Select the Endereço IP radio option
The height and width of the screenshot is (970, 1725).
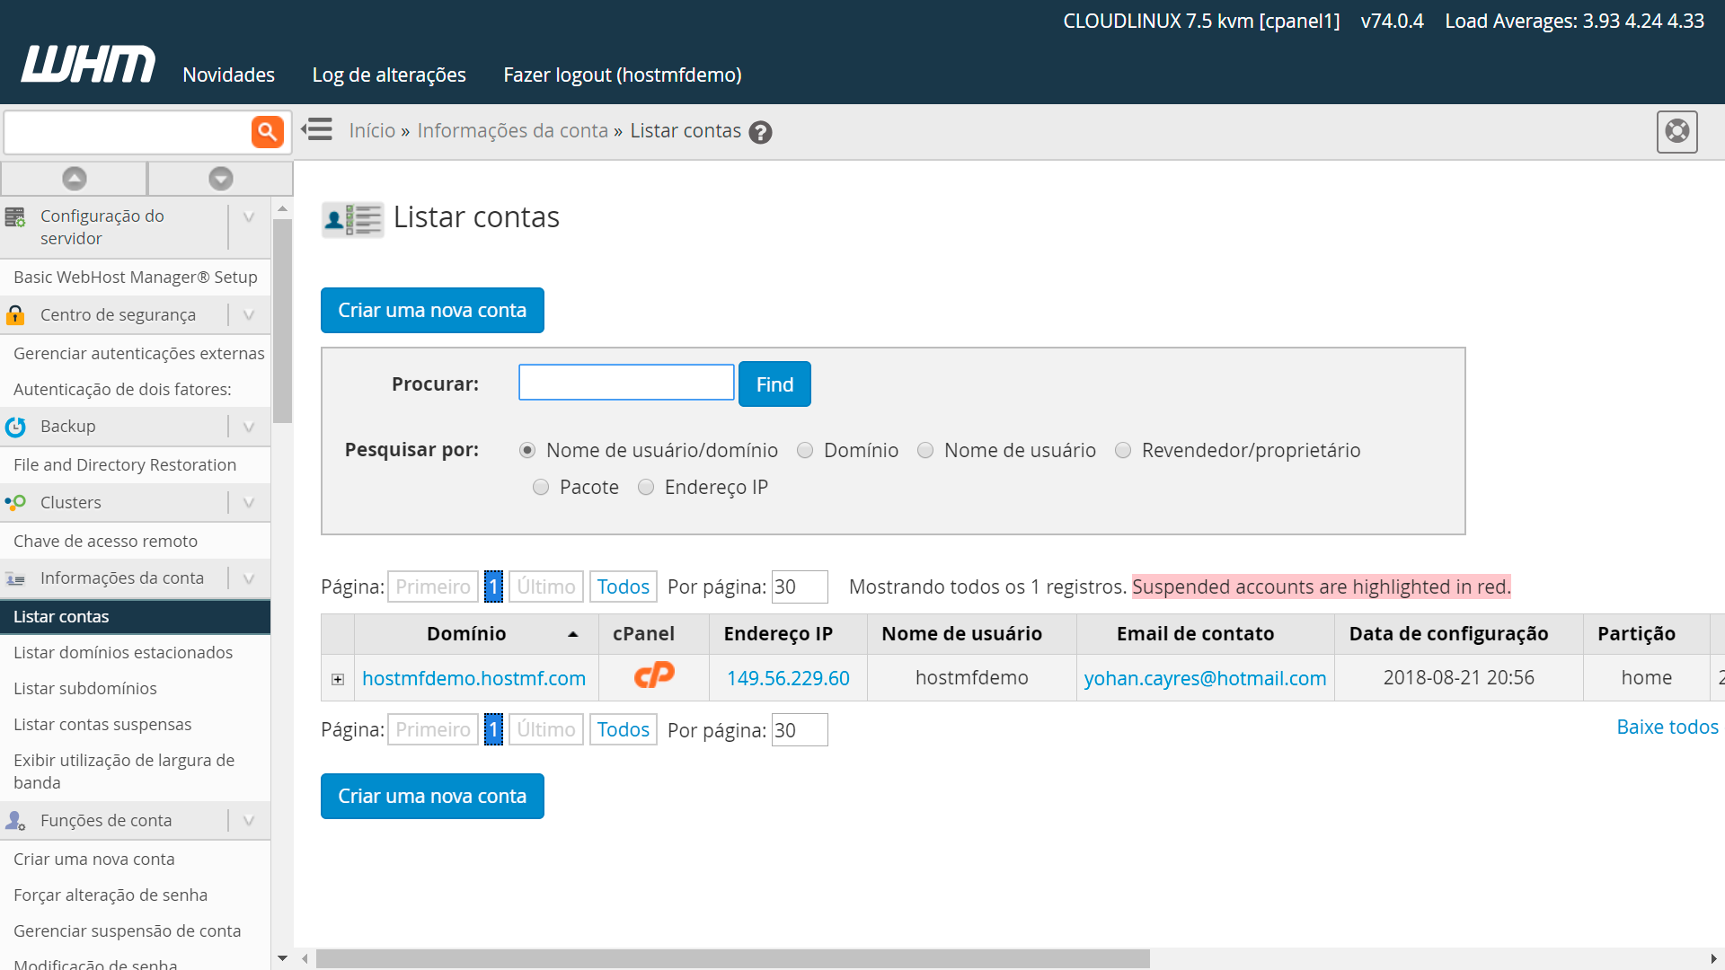tap(646, 488)
